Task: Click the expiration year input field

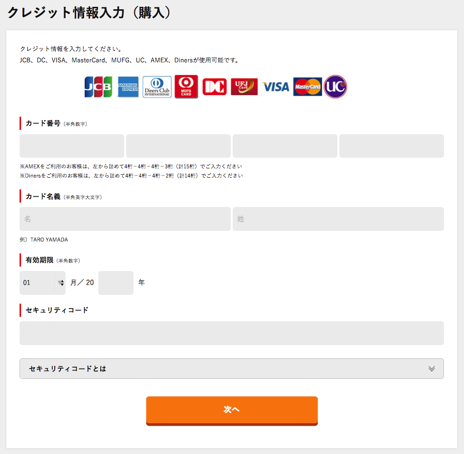Action: click(116, 283)
